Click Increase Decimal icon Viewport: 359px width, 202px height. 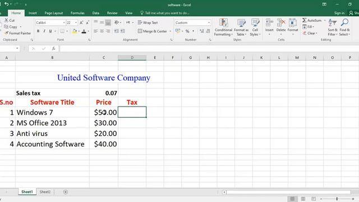coord(202,31)
